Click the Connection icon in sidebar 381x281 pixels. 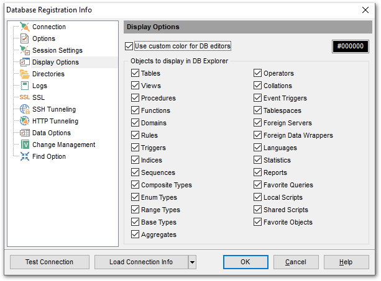(x=24, y=27)
